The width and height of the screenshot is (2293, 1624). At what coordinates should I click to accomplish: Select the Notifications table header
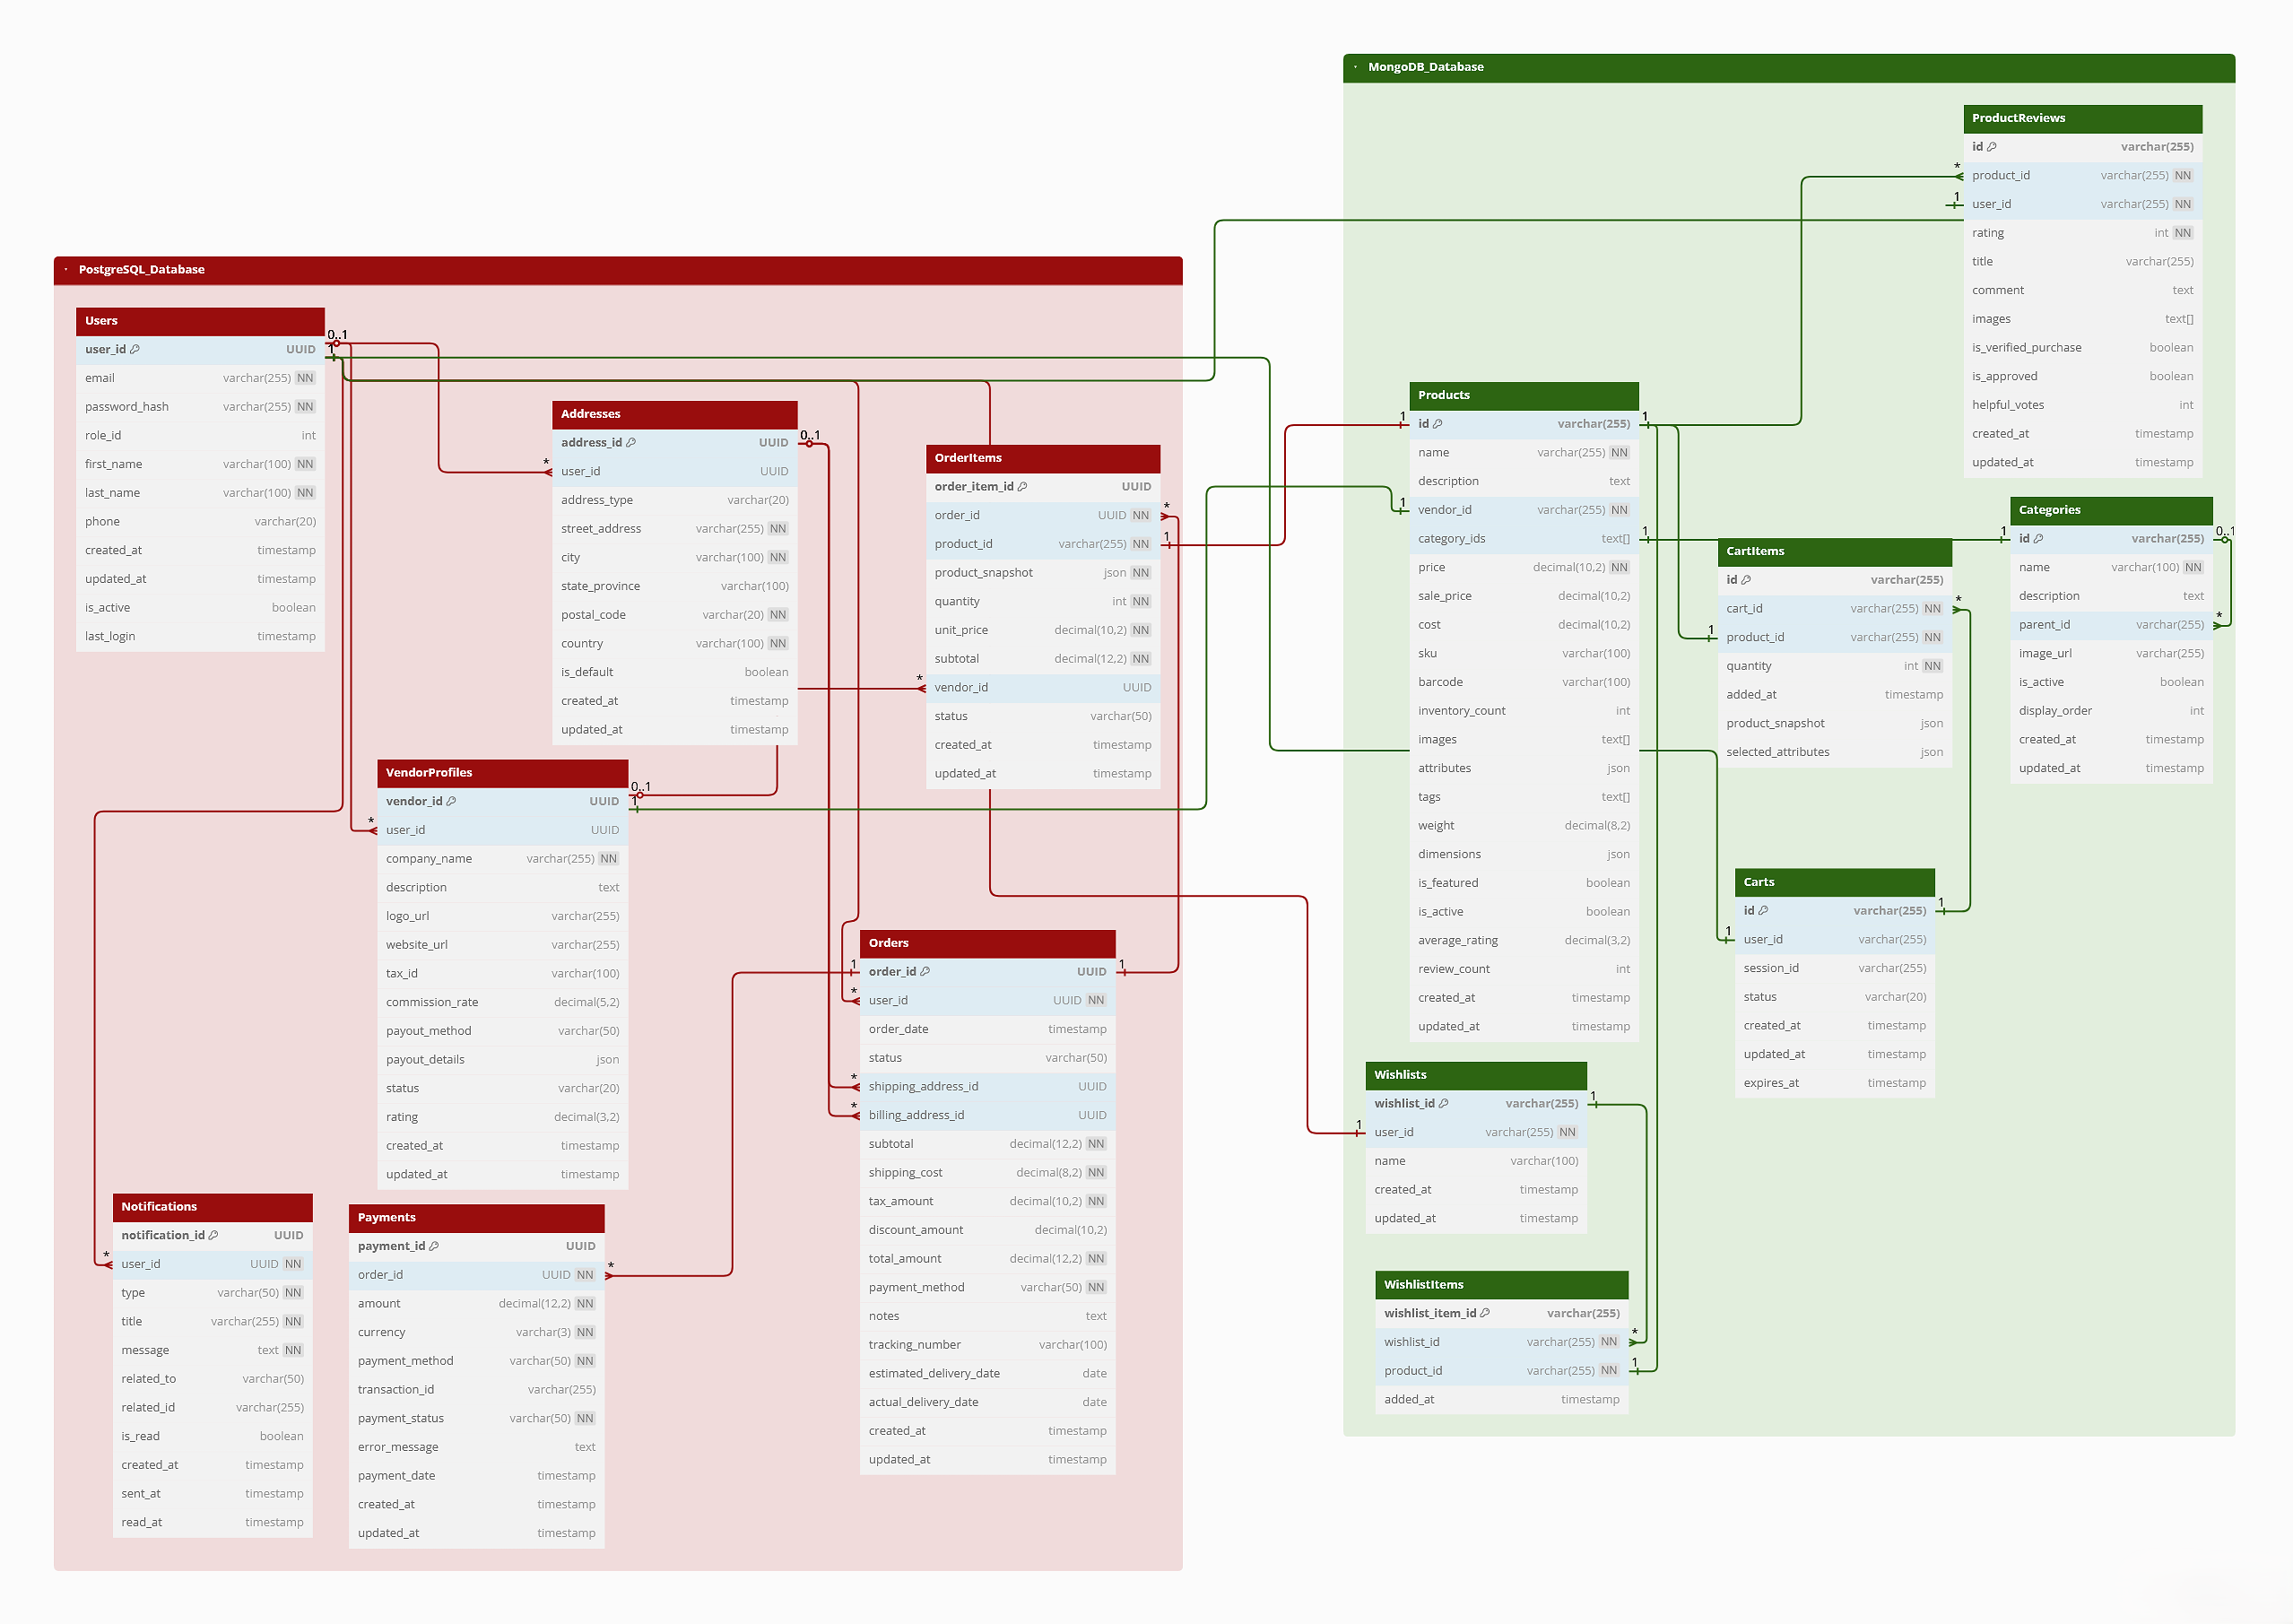213,1207
